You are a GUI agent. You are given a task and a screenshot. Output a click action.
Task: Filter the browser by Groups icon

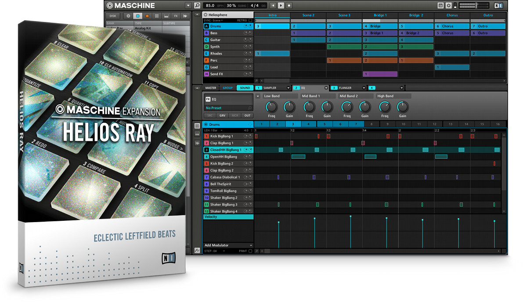137,16
